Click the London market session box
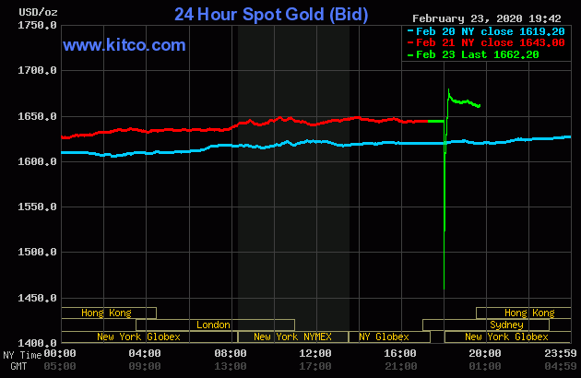Screen dimensions: 581x378 click(214, 325)
